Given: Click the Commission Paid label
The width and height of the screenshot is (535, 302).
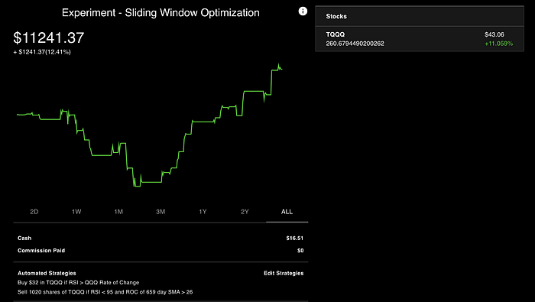Looking at the screenshot, I should [x=41, y=251].
